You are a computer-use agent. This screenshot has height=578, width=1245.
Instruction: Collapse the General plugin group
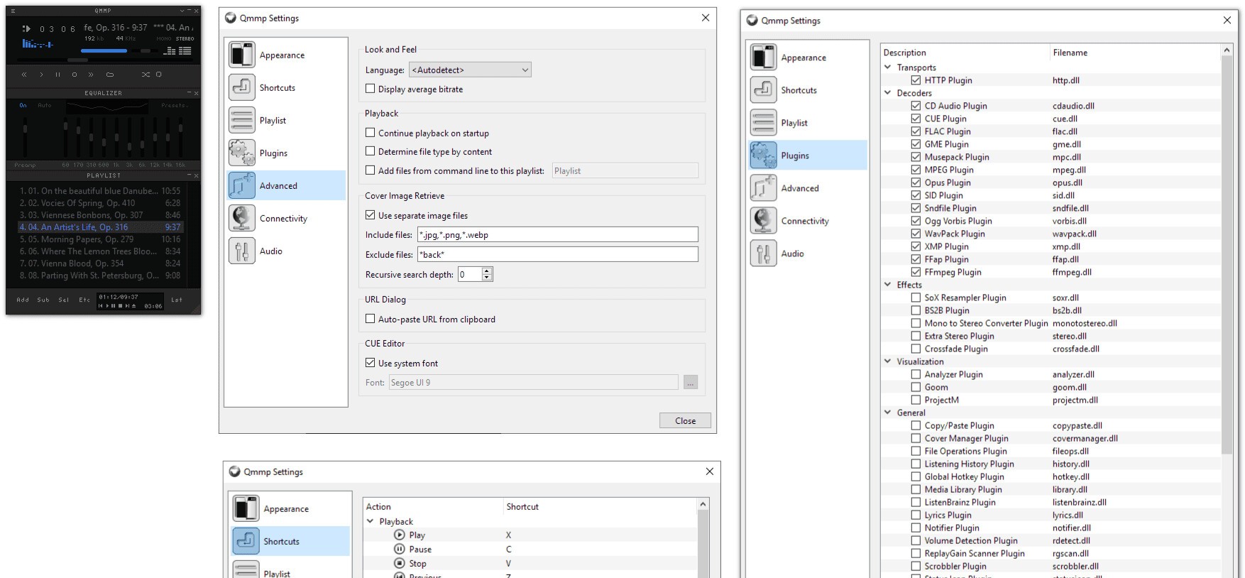click(x=888, y=413)
